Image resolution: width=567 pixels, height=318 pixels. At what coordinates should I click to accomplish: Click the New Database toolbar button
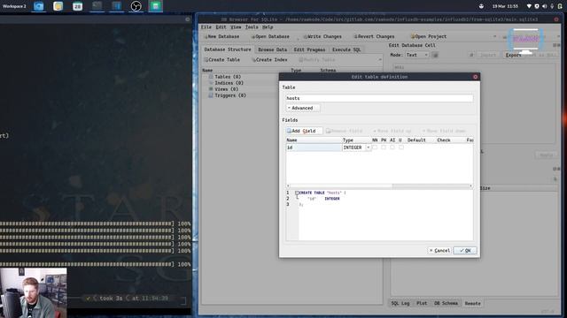(221, 36)
